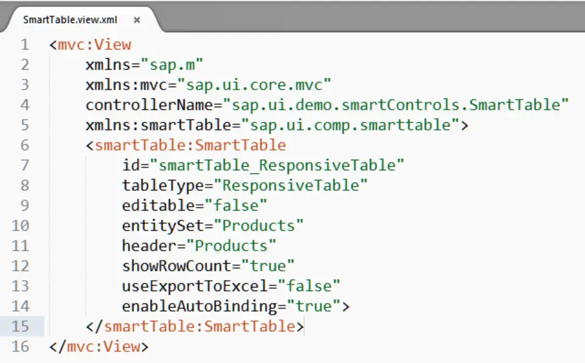Click the editable "false" value
Image resolution: width=585 pixels, height=363 pixels.
pos(235,206)
